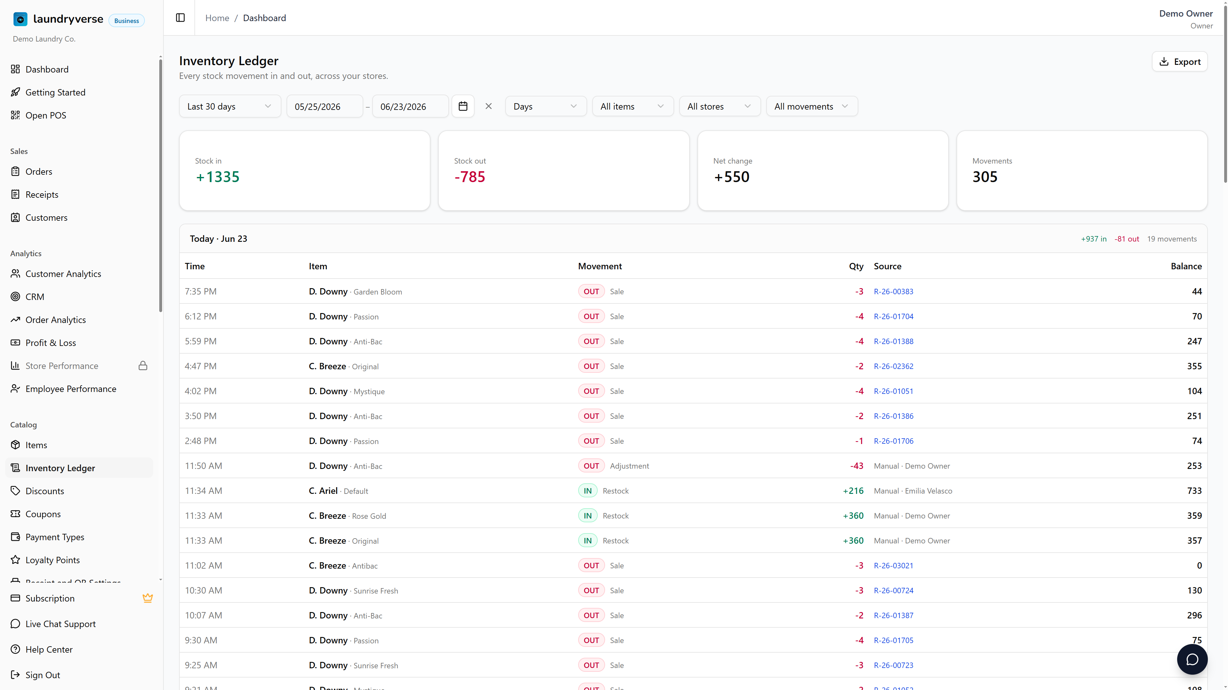Screen dimensions: 1228x690
Task: Select the 11:50 AM Adjustment row
Action: point(693,466)
